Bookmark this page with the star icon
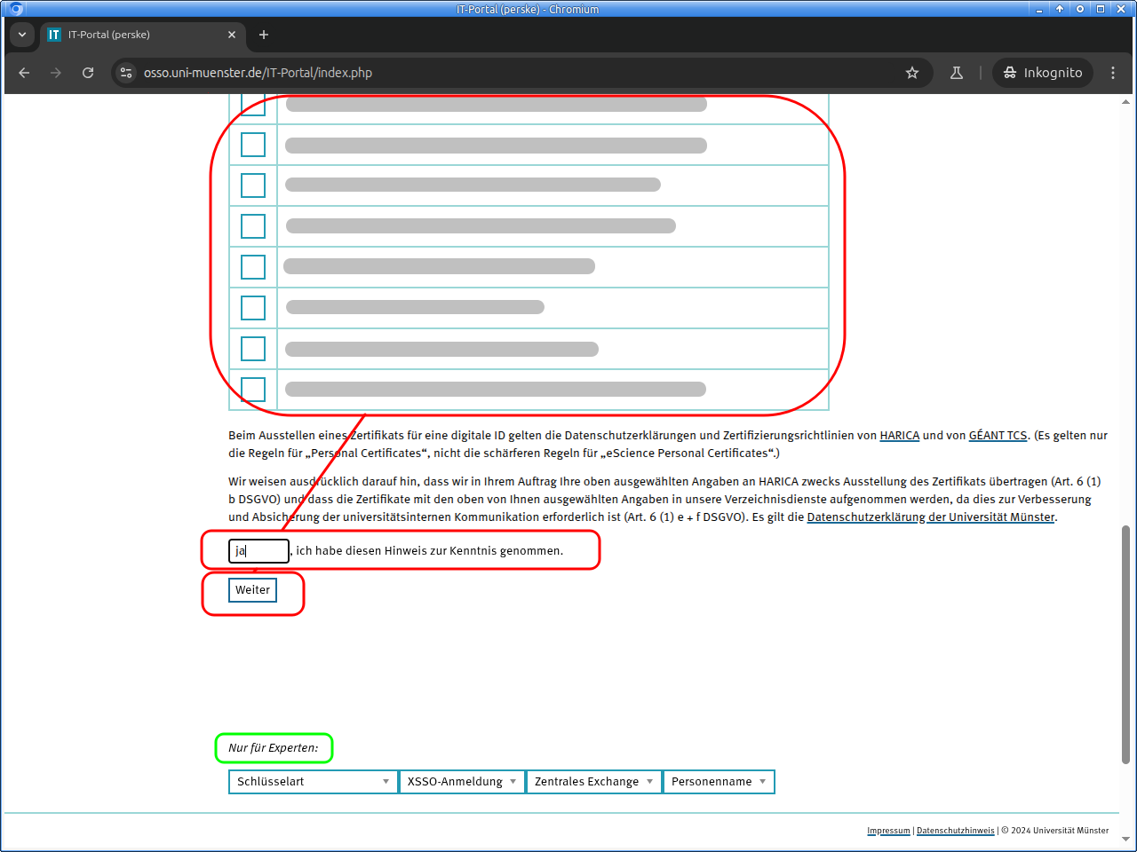The height and width of the screenshot is (852, 1137). pos(911,73)
